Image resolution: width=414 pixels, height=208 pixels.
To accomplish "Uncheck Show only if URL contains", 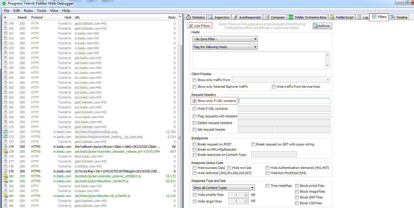I will (195, 101).
